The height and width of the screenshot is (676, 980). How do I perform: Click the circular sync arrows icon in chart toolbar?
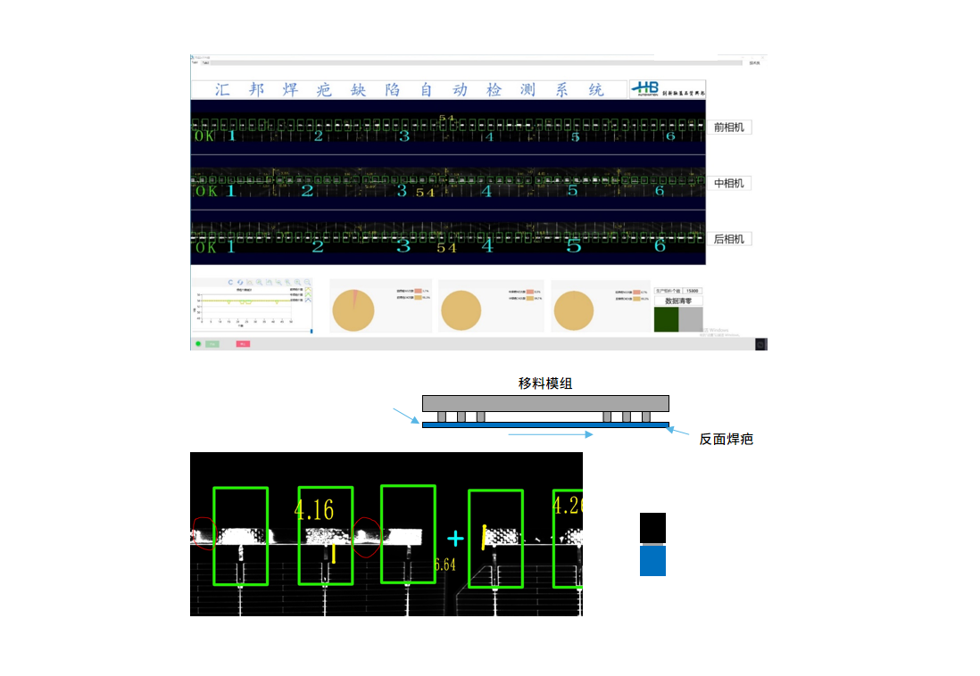(x=240, y=283)
